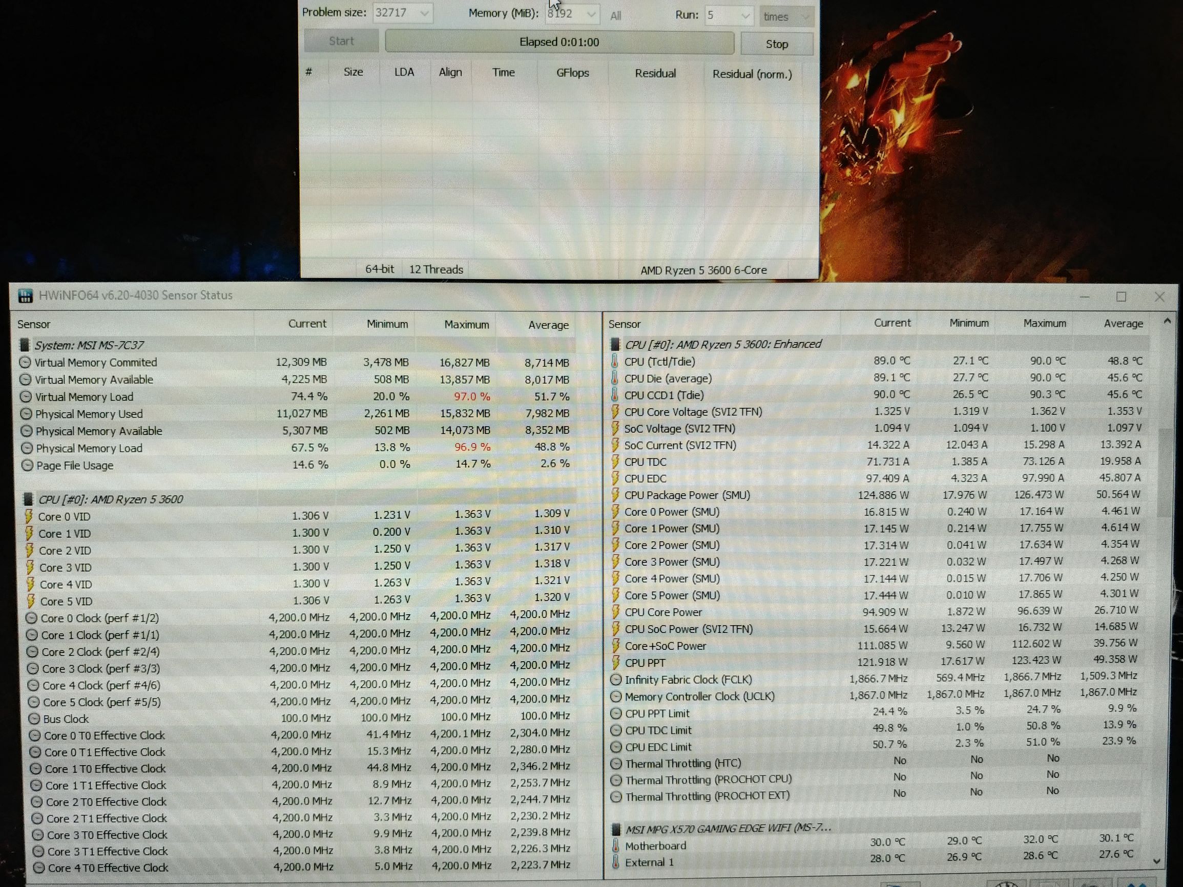The height and width of the screenshot is (887, 1183).
Task: Select the CPU [#0]: AMD Ryzen 5 3600 Enhanced row
Action: (722, 344)
